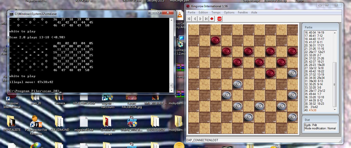The width and height of the screenshot is (351, 148).
Task: Open the Partie menu
Action: click(x=191, y=12)
